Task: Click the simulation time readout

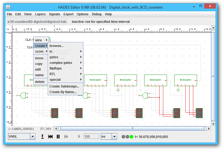Action: [151, 137]
